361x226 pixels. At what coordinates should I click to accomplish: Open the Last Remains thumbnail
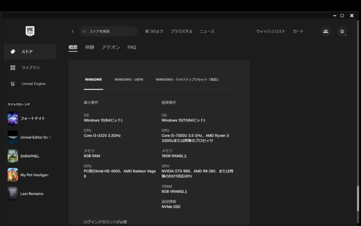[x=13, y=194]
